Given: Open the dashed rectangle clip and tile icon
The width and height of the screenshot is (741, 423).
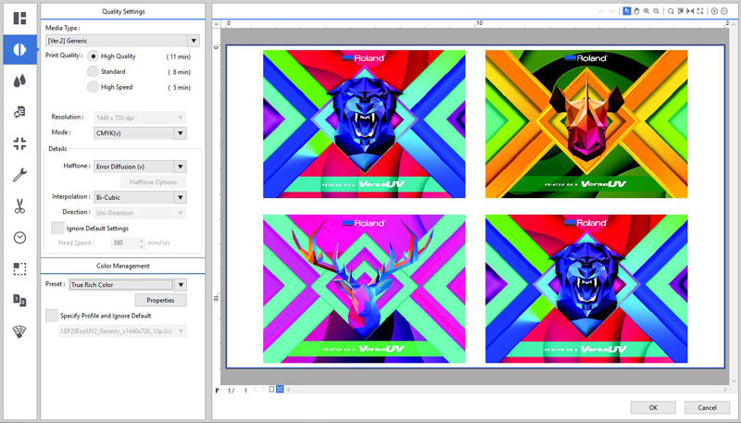Looking at the screenshot, I should pos(19,269).
